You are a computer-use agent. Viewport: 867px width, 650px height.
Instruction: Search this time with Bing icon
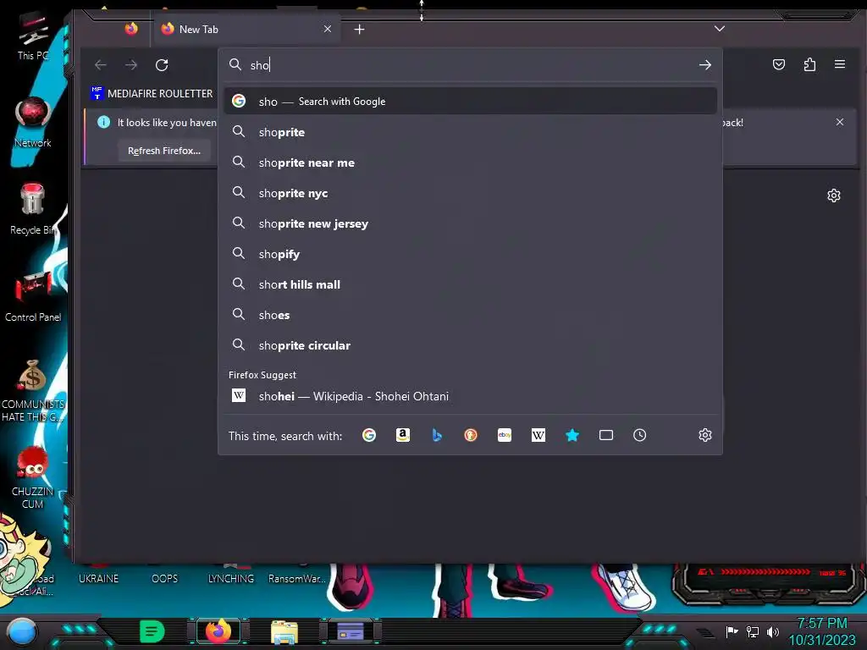click(437, 436)
